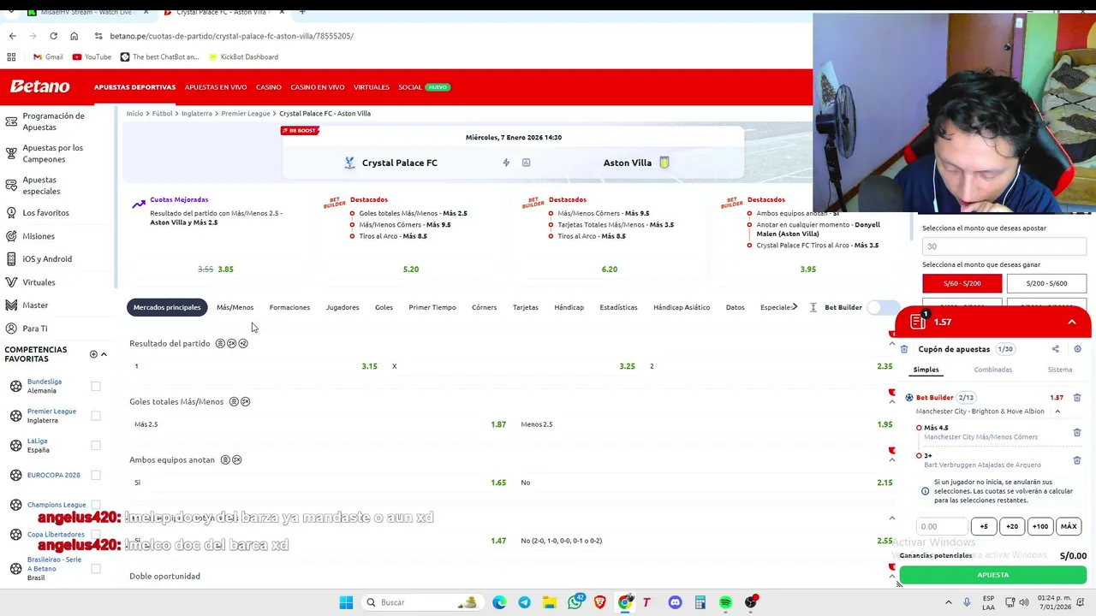Screen dimensions: 1096x616
Task: Collapse Competencias Favoritas section
Action: (x=104, y=354)
